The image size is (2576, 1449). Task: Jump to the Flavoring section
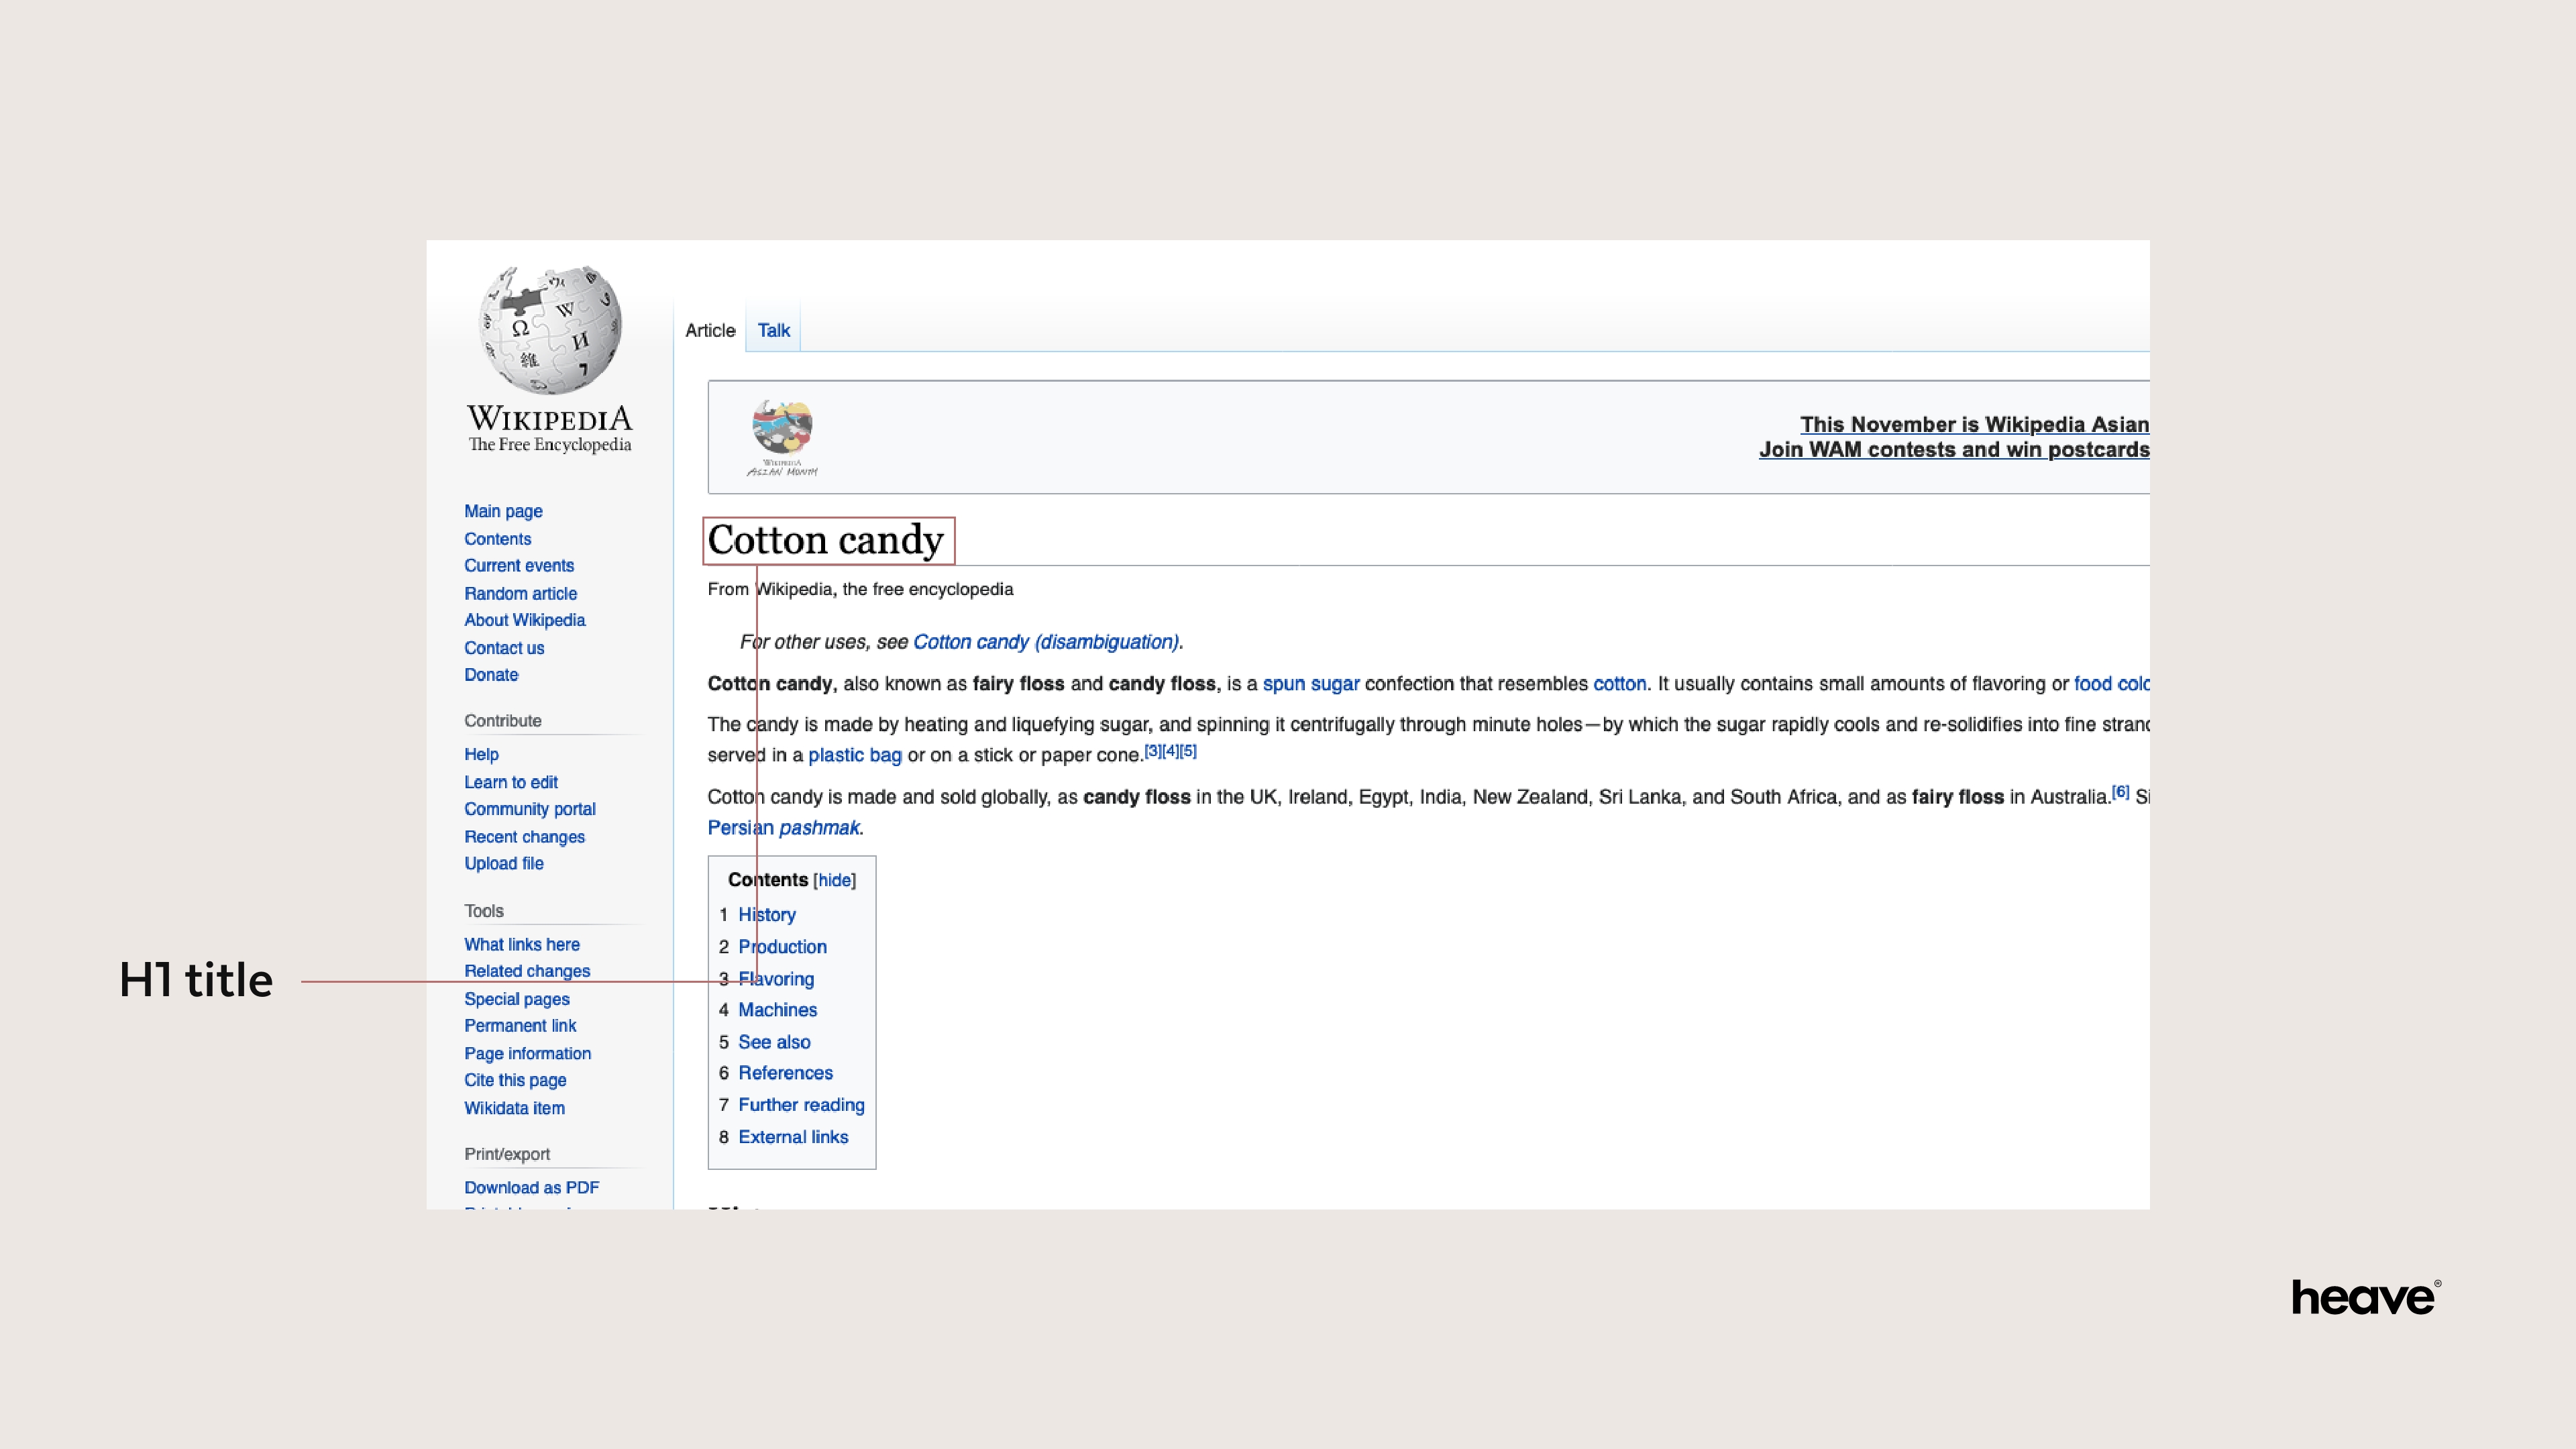[776, 978]
